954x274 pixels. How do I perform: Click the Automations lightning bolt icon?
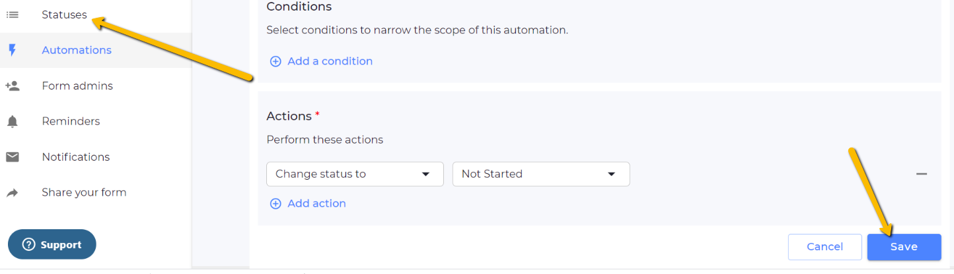tap(13, 50)
